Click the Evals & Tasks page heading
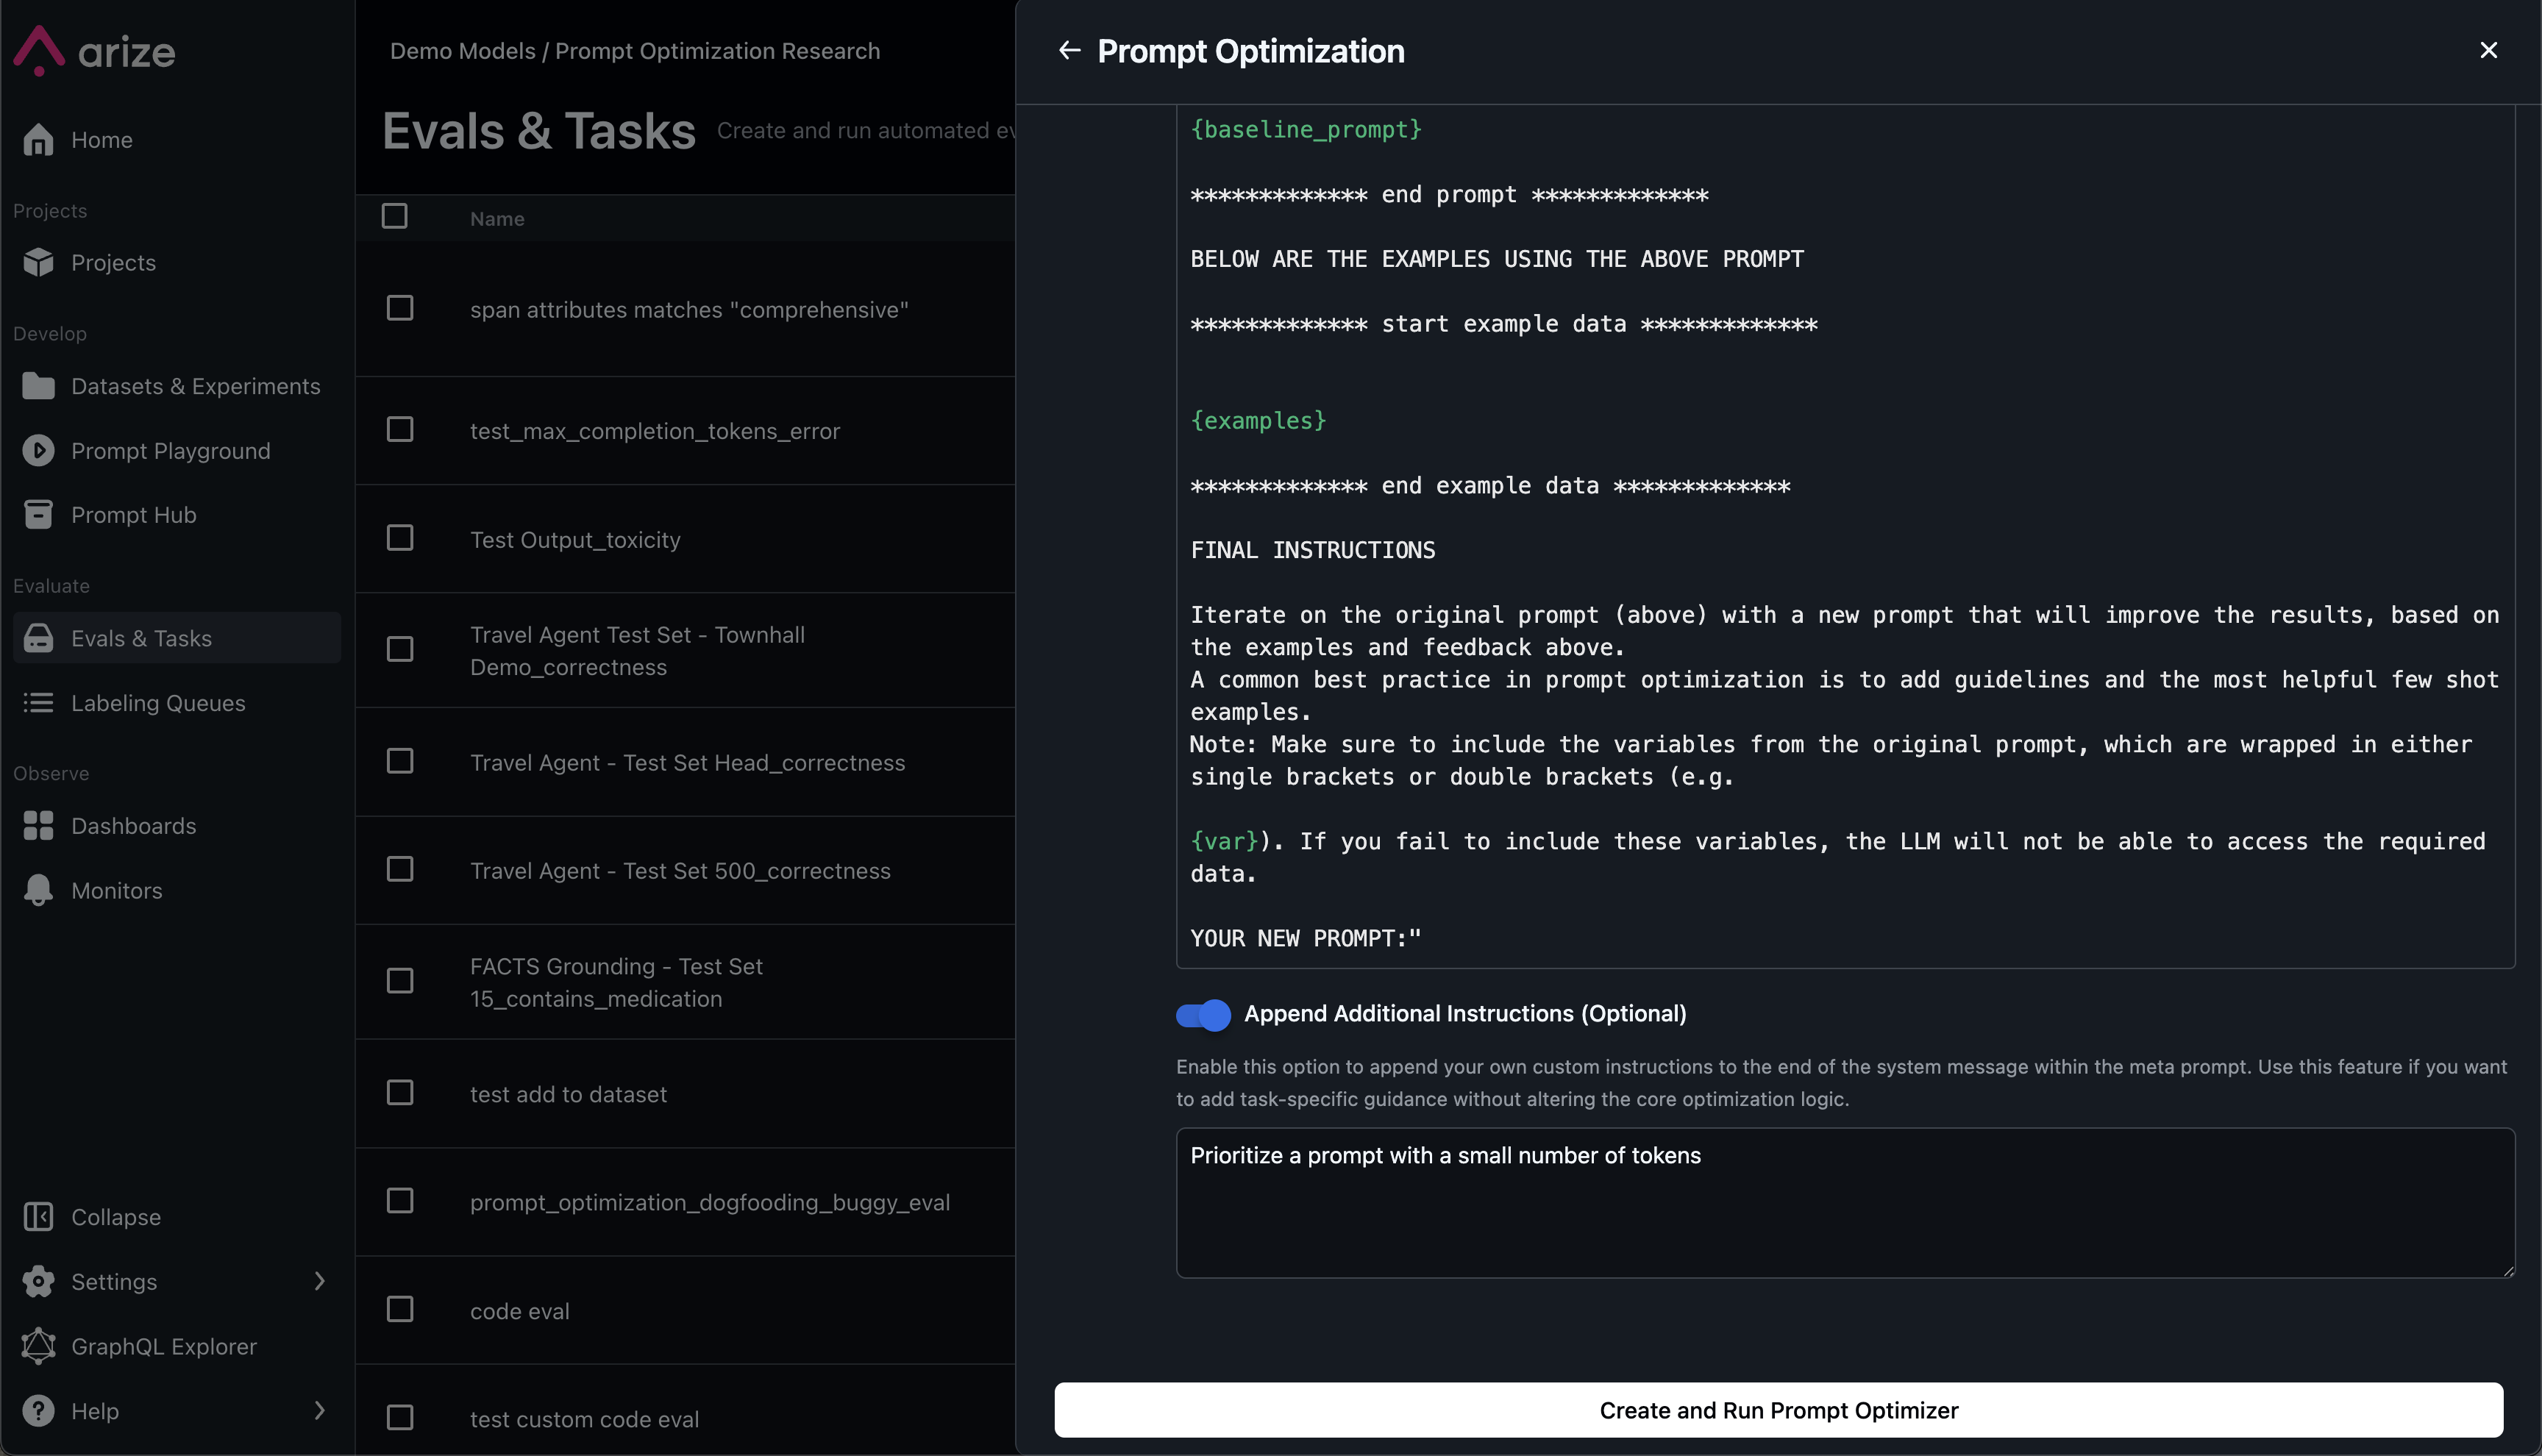 click(x=539, y=131)
